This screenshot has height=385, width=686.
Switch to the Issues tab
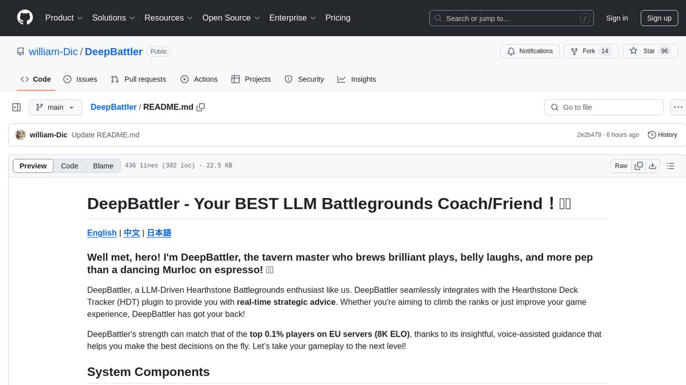pyautogui.click(x=80, y=79)
